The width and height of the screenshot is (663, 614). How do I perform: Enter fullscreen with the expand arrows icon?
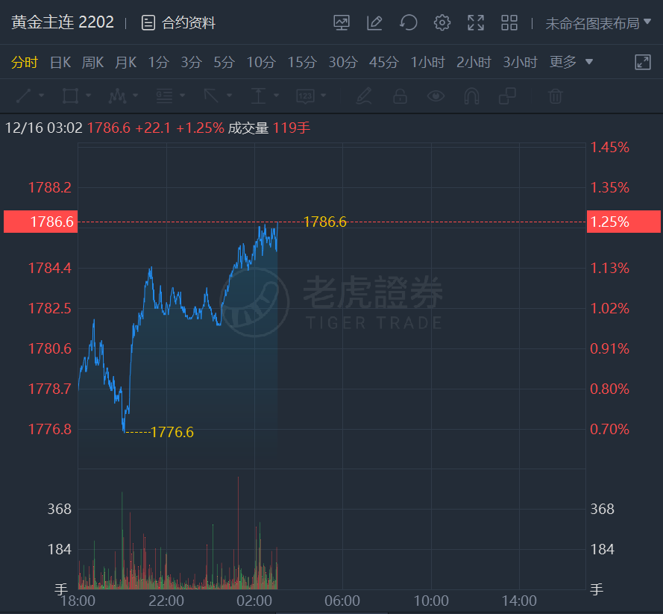coord(476,23)
